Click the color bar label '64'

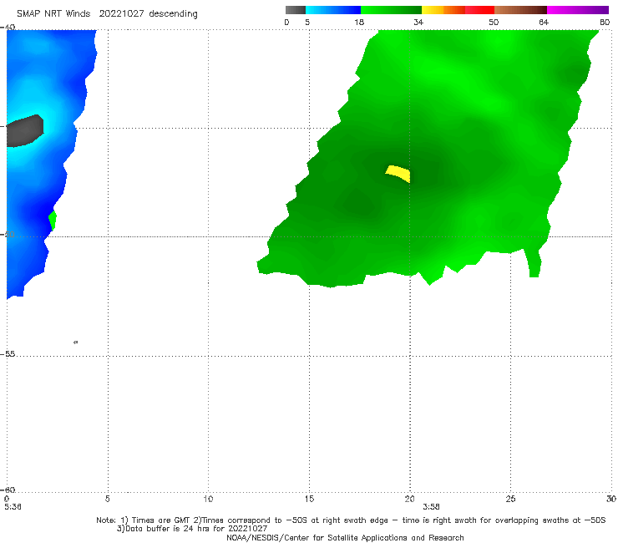(544, 23)
